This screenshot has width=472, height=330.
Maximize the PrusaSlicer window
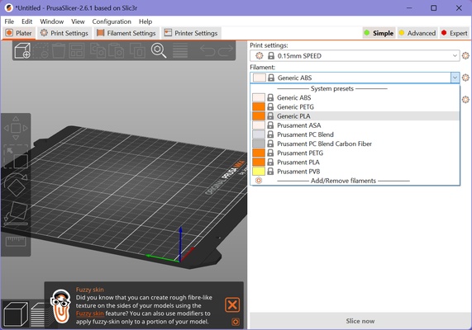tap(433, 7)
